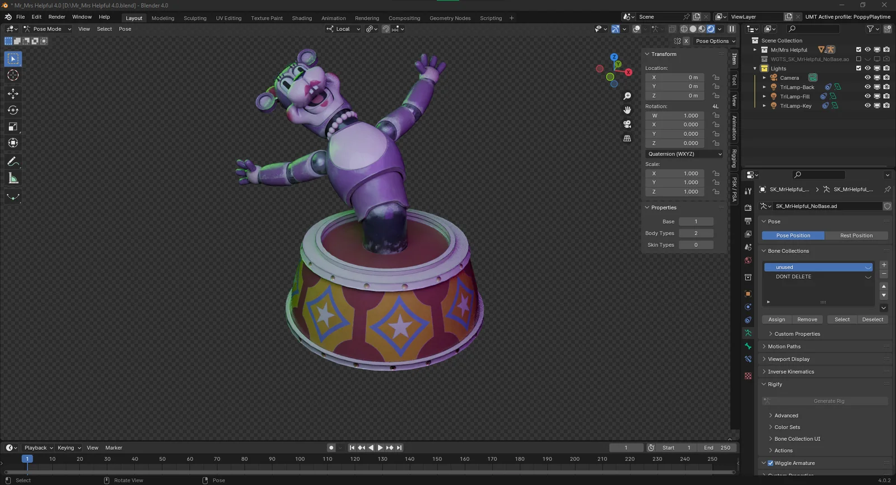Open Quaternion (WXYZ) rotation mode dropdown

tap(684, 154)
